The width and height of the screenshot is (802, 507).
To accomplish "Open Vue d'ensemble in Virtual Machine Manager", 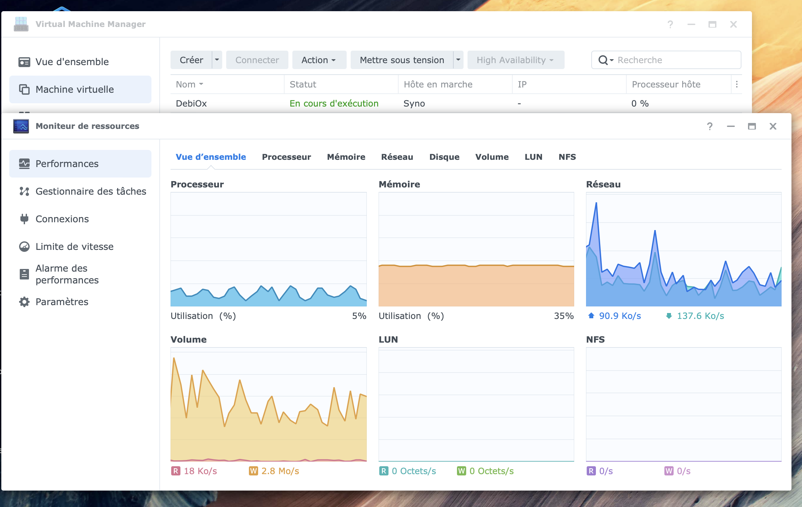I will 72,62.
